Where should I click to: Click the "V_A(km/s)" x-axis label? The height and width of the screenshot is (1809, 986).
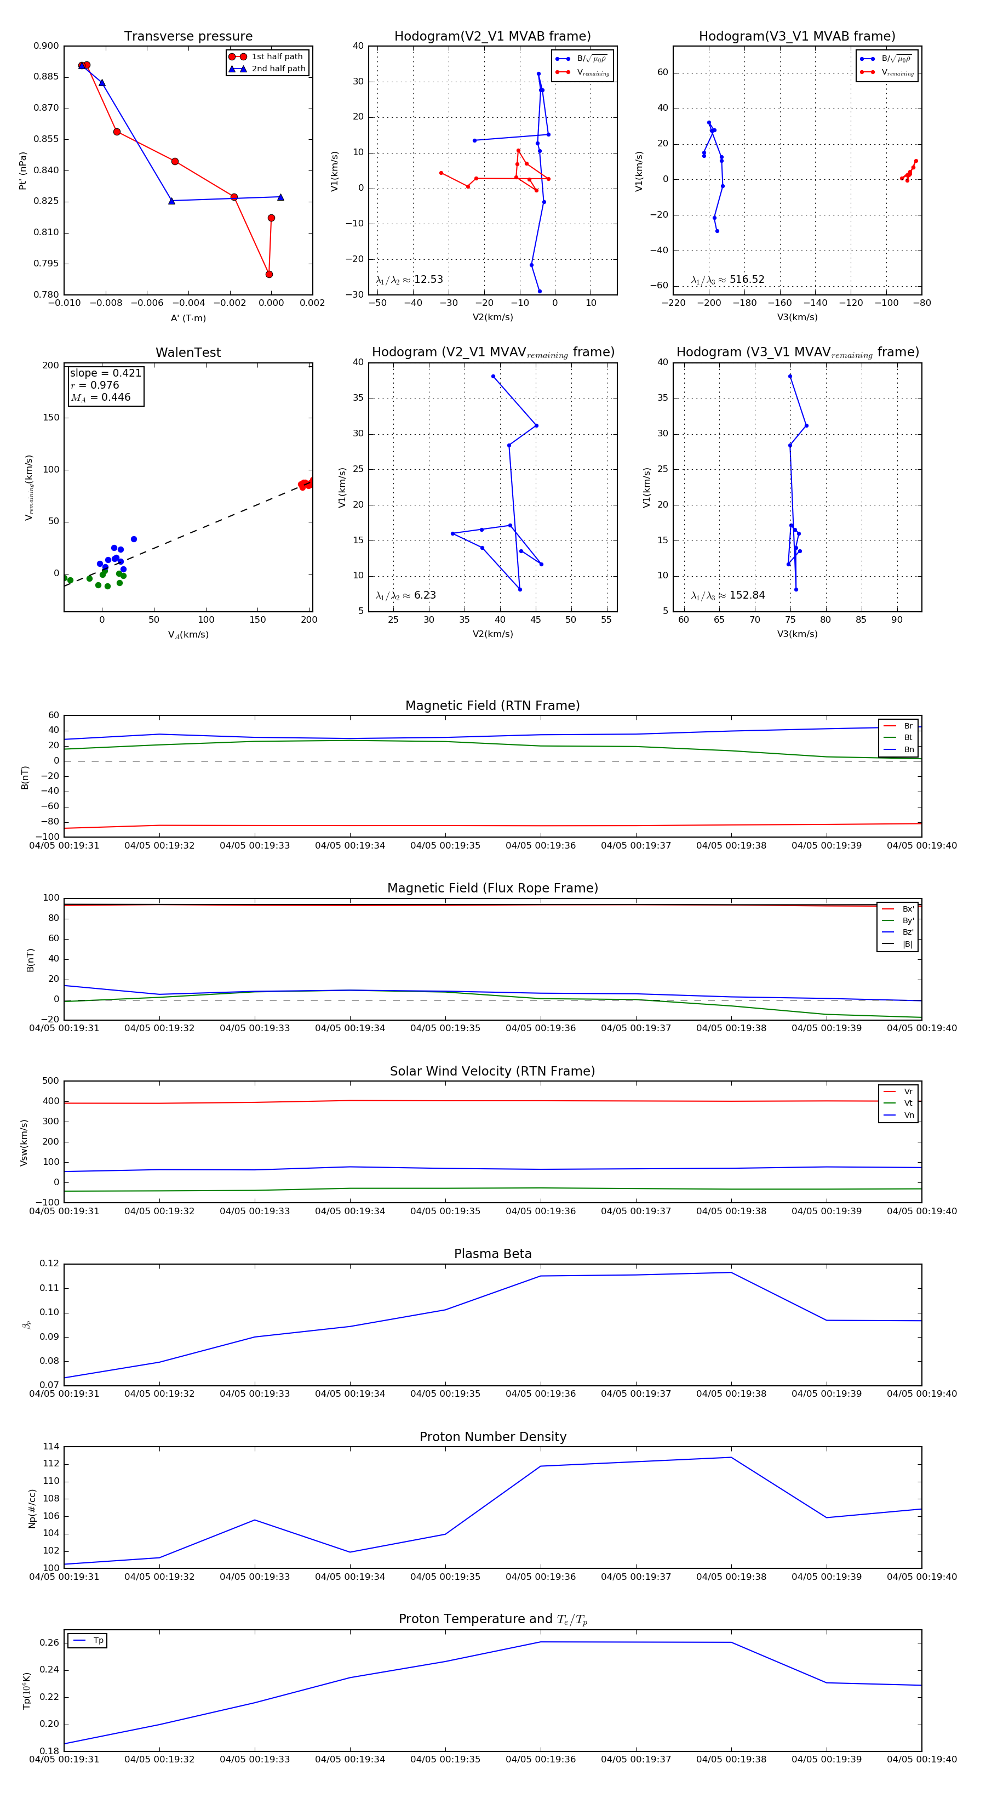188,635
